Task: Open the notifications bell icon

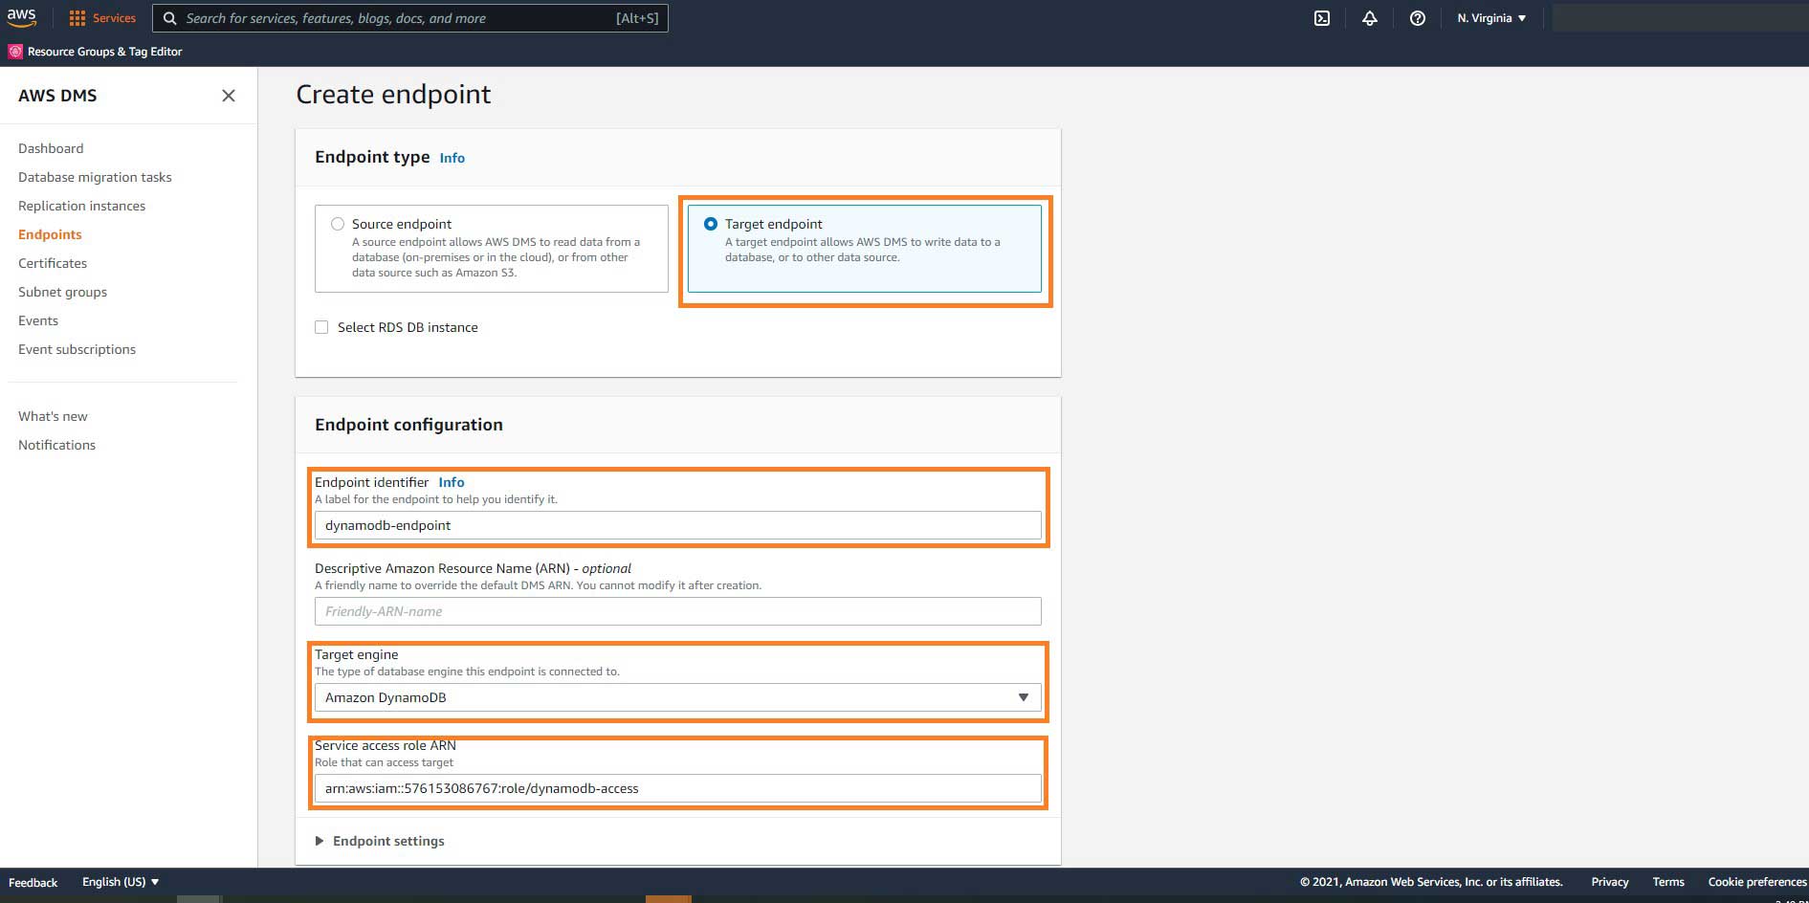Action: tap(1370, 18)
